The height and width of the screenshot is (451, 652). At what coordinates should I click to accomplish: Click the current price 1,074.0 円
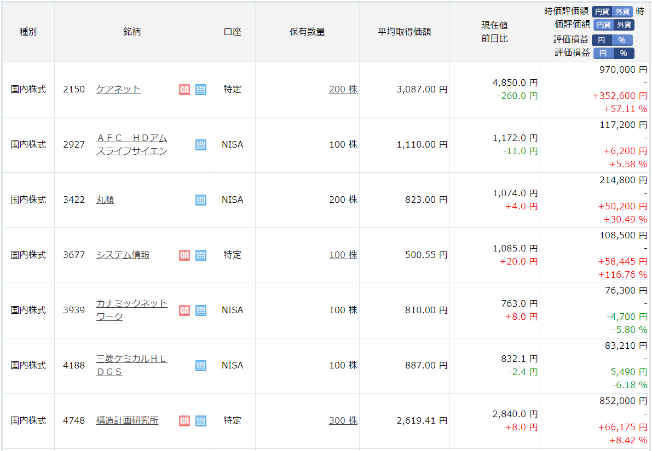click(x=515, y=193)
